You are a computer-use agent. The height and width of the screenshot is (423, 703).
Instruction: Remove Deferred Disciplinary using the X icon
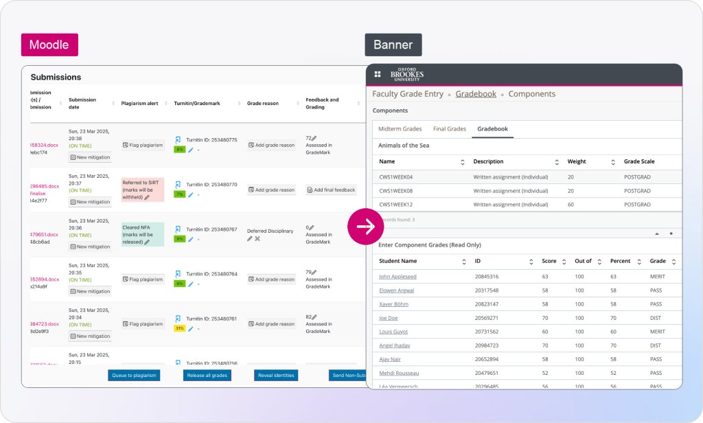tap(257, 238)
